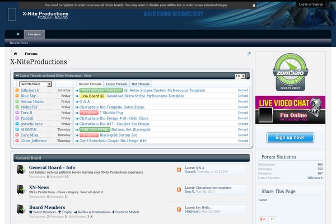This screenshot has width=336, height=224.
Task: Click the Live Video Chat banner
Action: 290,110
